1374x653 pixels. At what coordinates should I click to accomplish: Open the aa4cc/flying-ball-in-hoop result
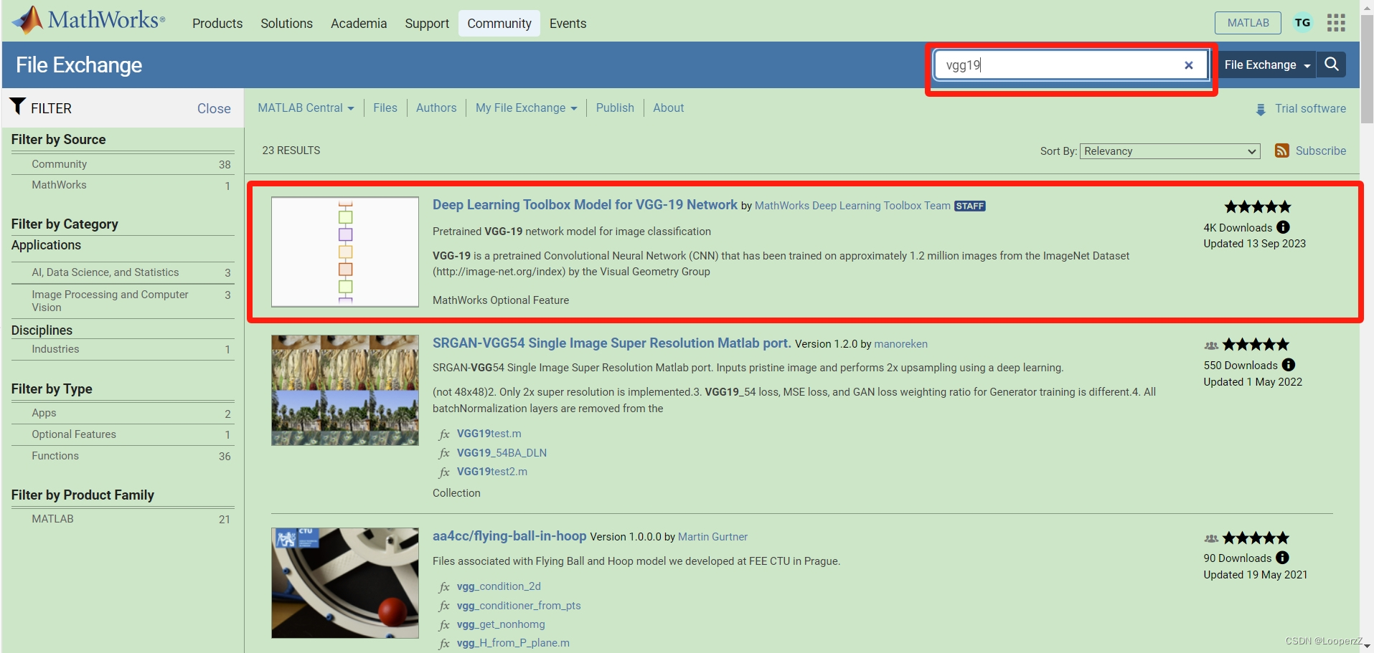click(509, 536)
